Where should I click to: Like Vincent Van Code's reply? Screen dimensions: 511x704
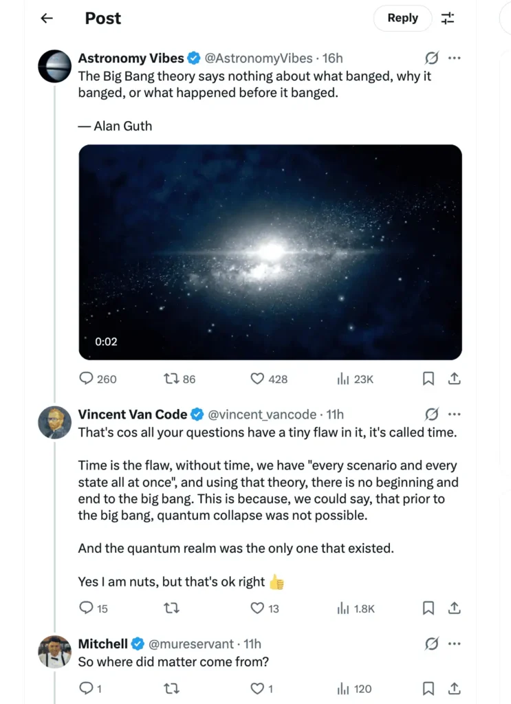pos(257,608)
